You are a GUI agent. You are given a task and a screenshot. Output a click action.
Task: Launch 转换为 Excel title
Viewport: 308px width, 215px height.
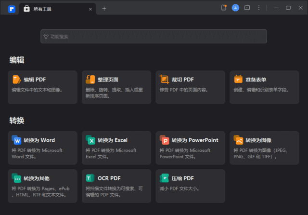[x=113, y=140]
